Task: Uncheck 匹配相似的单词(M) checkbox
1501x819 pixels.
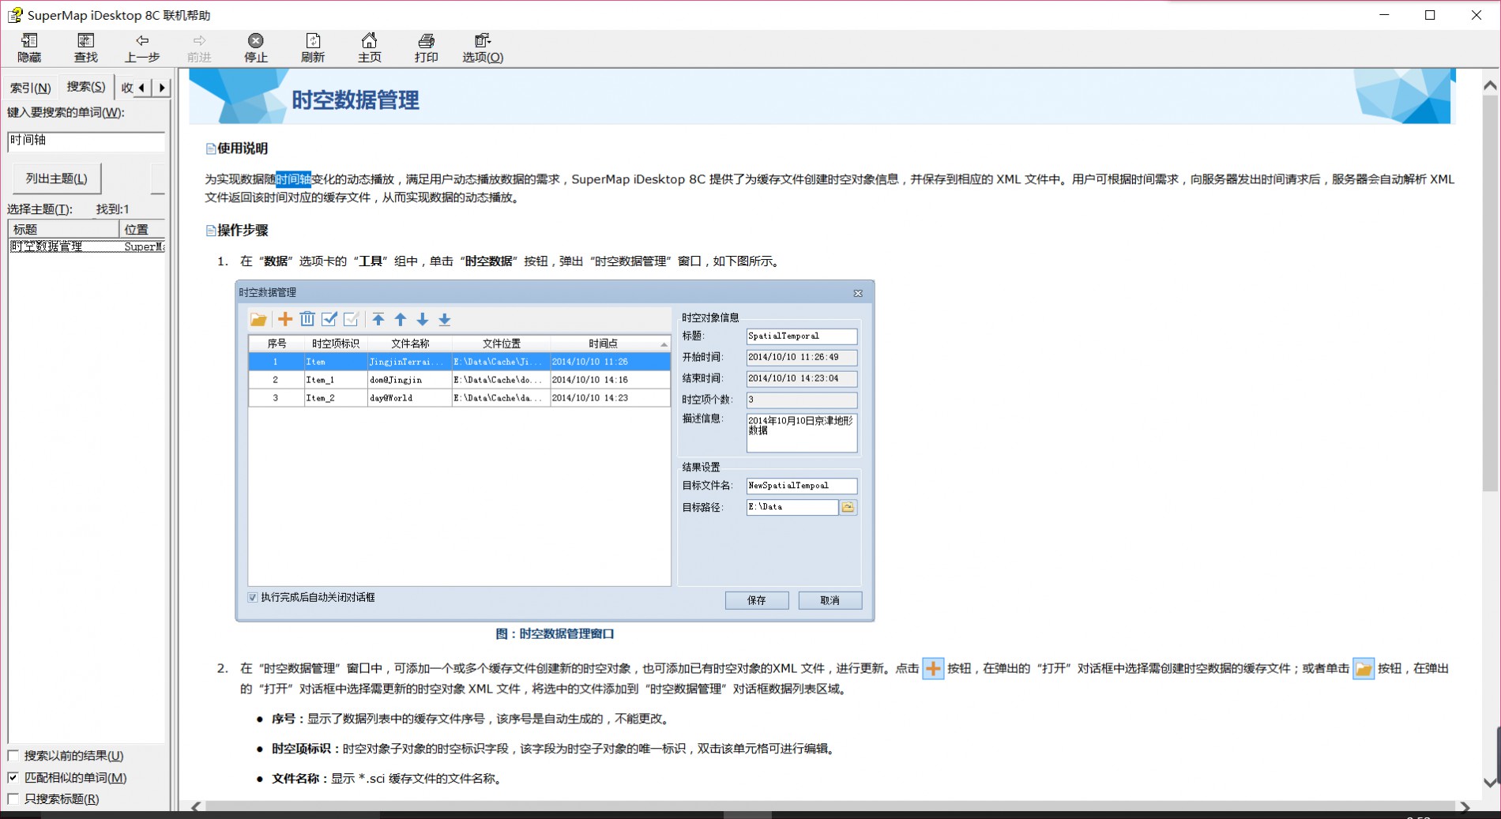Action: tap(13, 778)
